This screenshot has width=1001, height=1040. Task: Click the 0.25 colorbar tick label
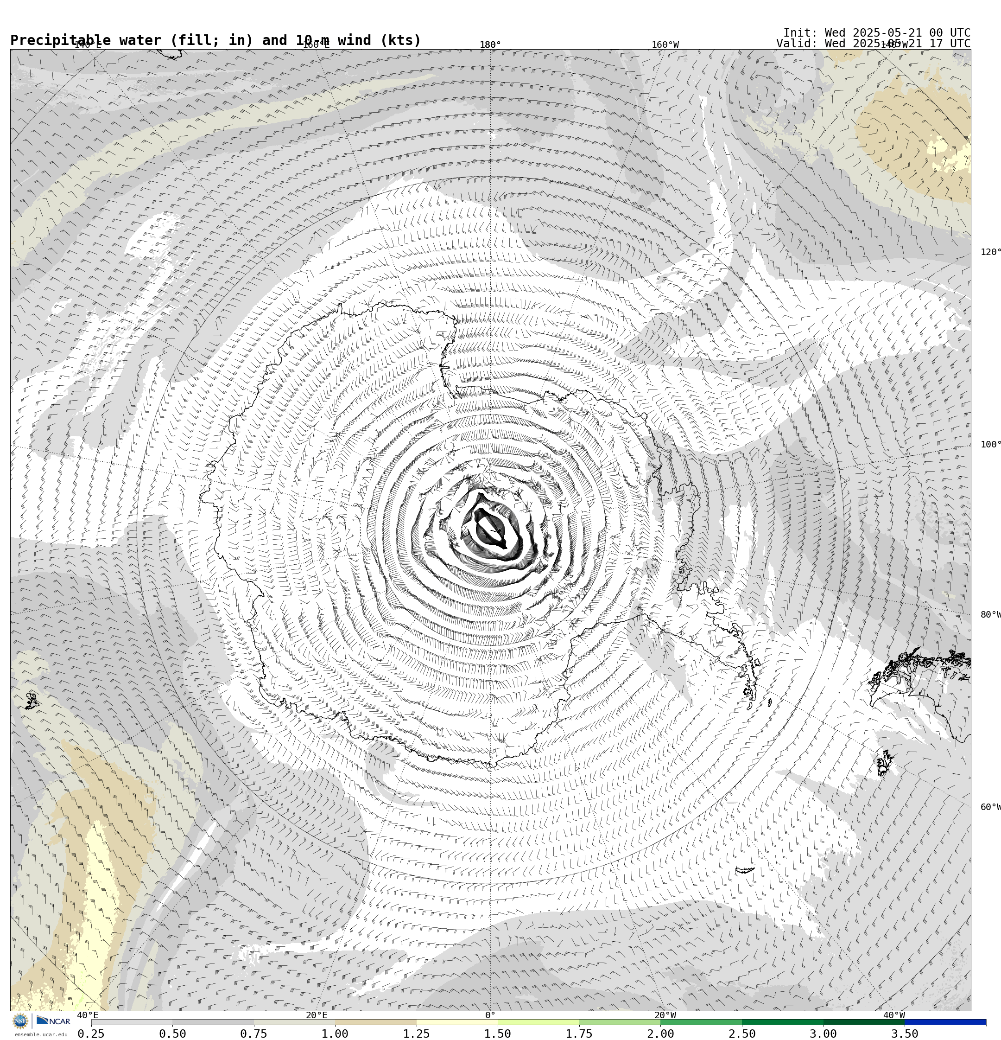[x=91, y=1034]
